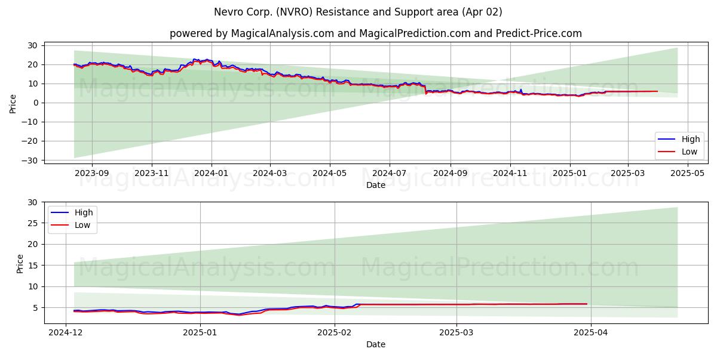Click the bottom chart's 'Price' axis label

tap(20, 263)
